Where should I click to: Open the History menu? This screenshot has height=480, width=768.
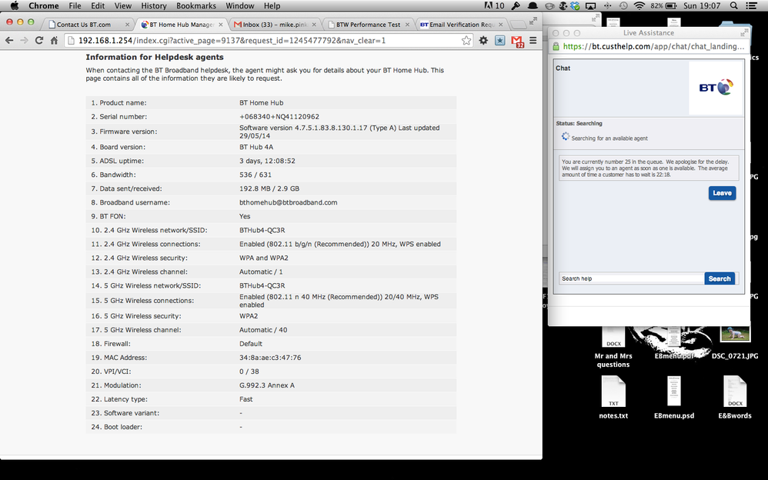pyautogui.click(x=154, y=5)
